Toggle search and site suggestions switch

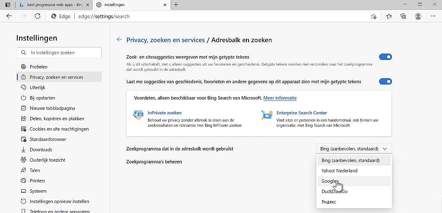385,57
